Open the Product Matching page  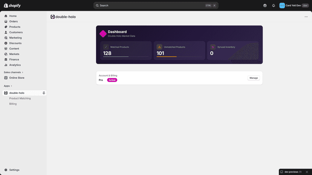pyautogui.click(x=20, y=98)
